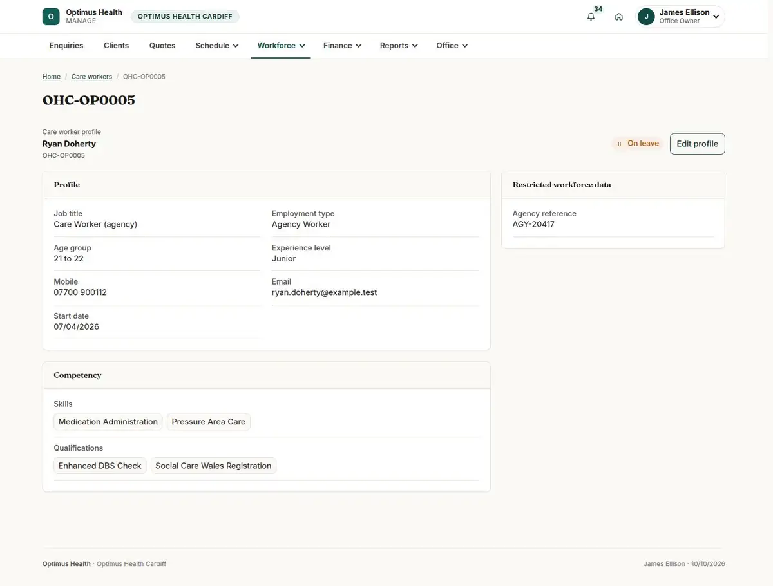
Task: Click the James Ellison avatar circle
Action: click(646, 17)
